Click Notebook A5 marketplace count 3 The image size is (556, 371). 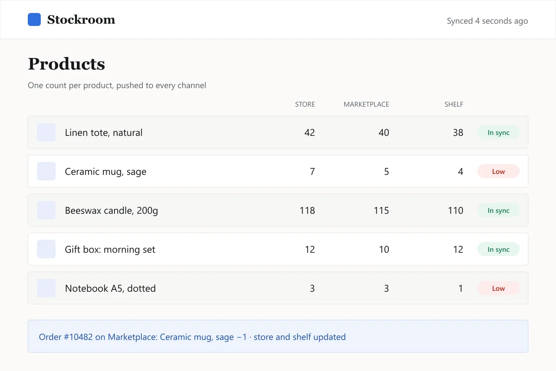click(x=386, y=288)
